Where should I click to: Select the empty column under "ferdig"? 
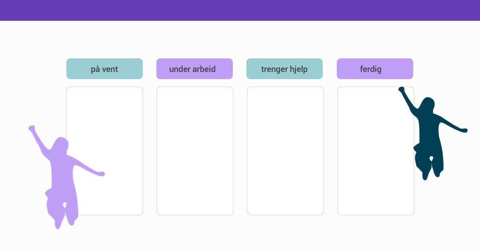pyautogui.click(x=376, y=151)
